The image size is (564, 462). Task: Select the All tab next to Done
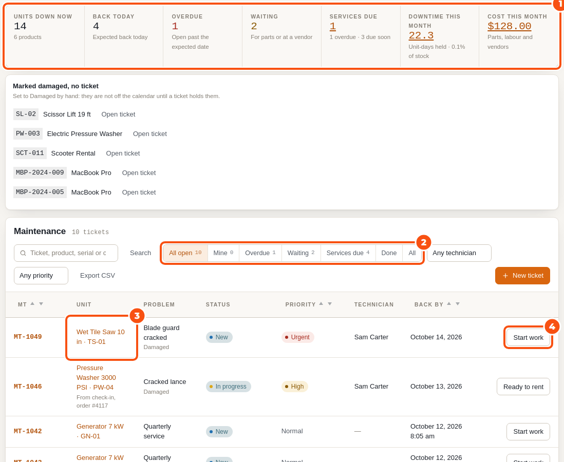pos(412,253)
